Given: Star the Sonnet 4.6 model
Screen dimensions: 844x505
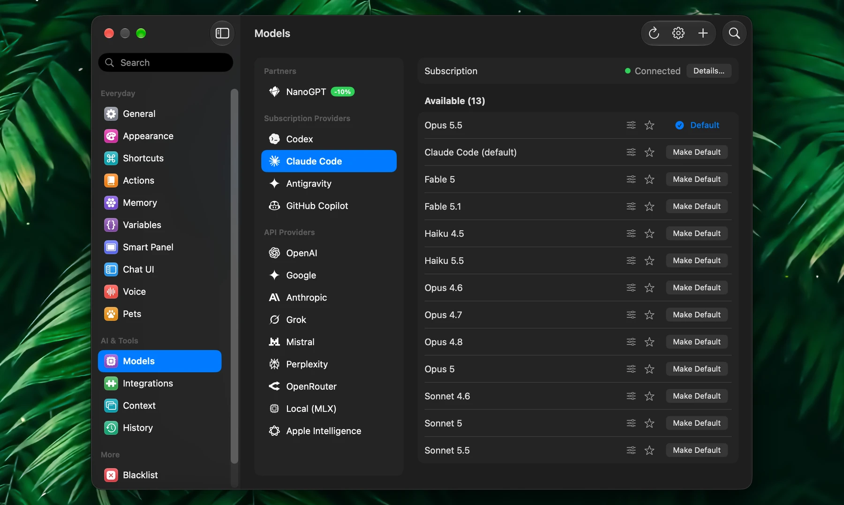Looking at the screenshot, I should [649, 396].
